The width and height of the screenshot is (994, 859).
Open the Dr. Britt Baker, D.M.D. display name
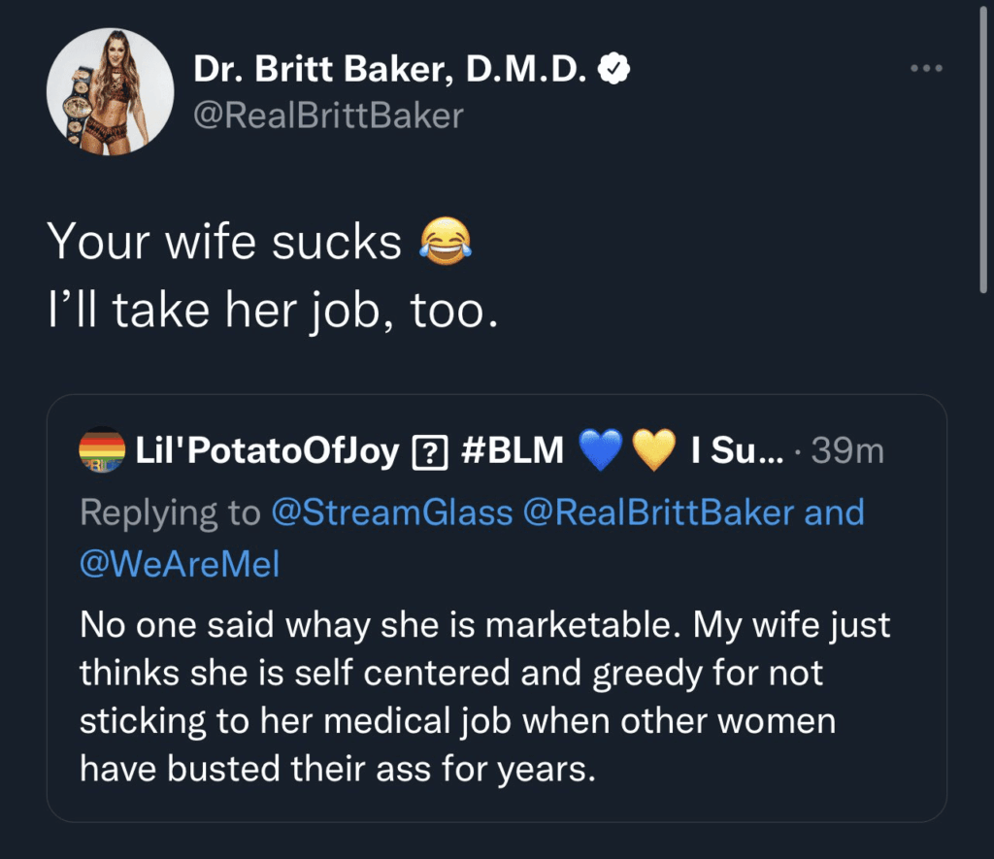click(x=393, y=70)
